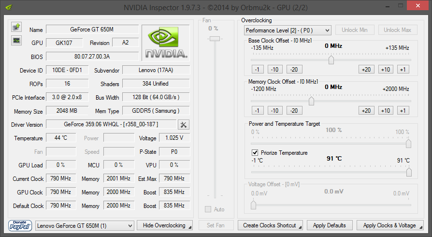Toggle the Priorize Temperature checkbox
This screenshot has width=432, height=237.
tap(255, 152)
